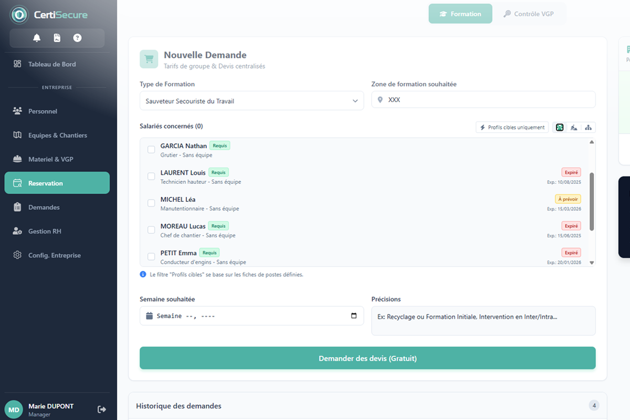Toggle the Profils cibles uniquement filter
Screen dimensions: 630x420
[x=512, y=128]
